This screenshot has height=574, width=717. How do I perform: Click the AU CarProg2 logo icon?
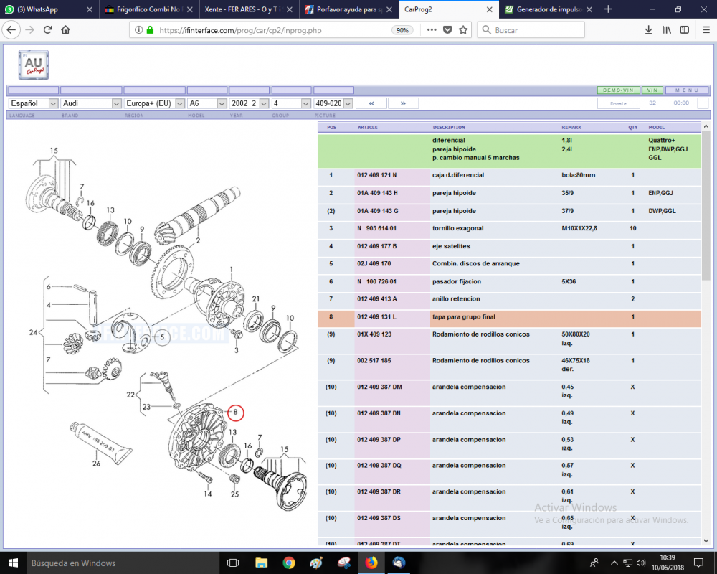coord(34,65)
